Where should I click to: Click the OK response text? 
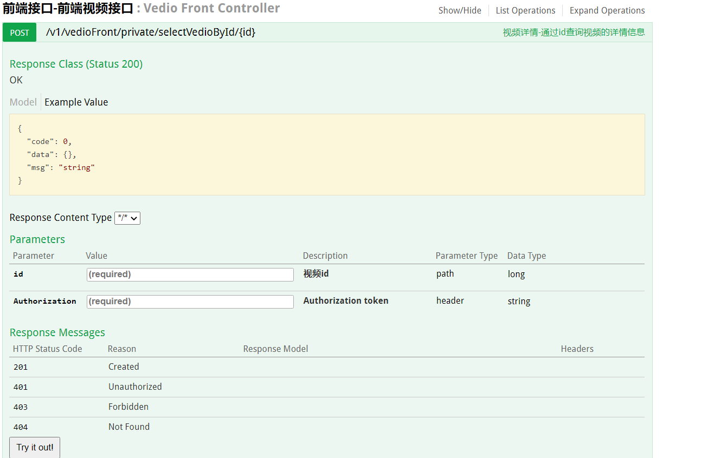tap(16, 80)
